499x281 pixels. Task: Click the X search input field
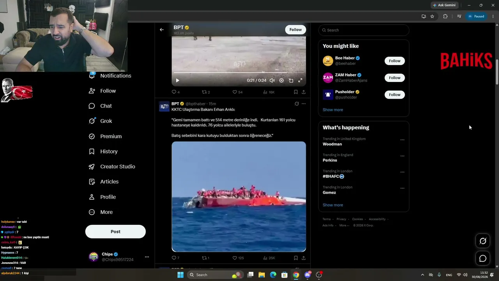click(x=364, y=30)
